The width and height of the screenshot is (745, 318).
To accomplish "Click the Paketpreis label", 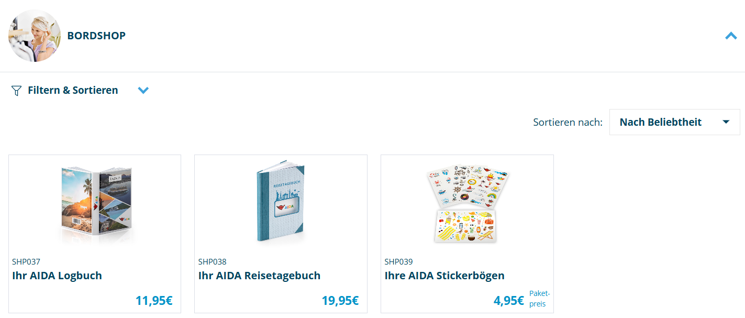I will point(539,299).
